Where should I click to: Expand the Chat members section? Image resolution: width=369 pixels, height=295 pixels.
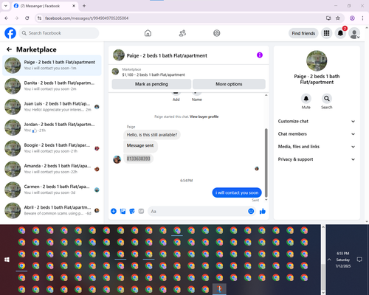(x=317, y=134)
